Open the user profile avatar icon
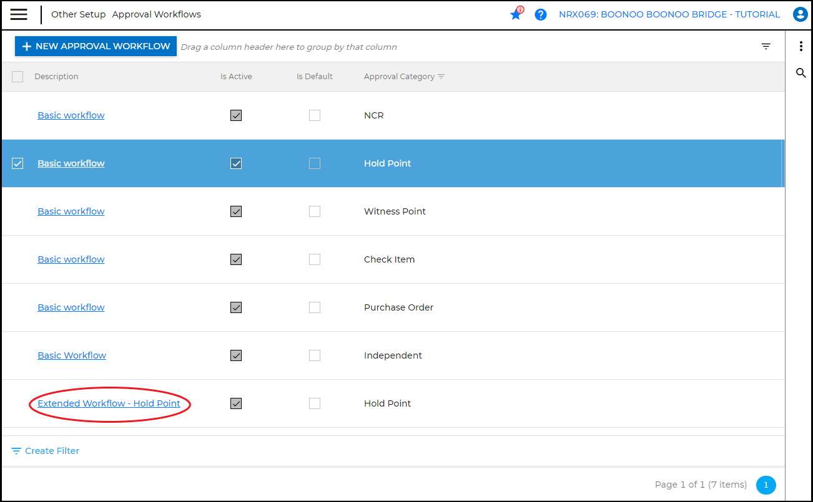813x502 pixels. pos(800,14)
